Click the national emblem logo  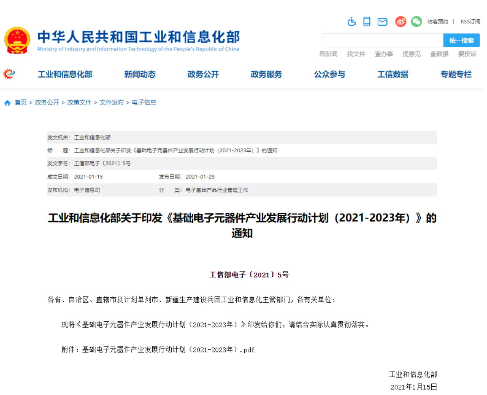17,40
